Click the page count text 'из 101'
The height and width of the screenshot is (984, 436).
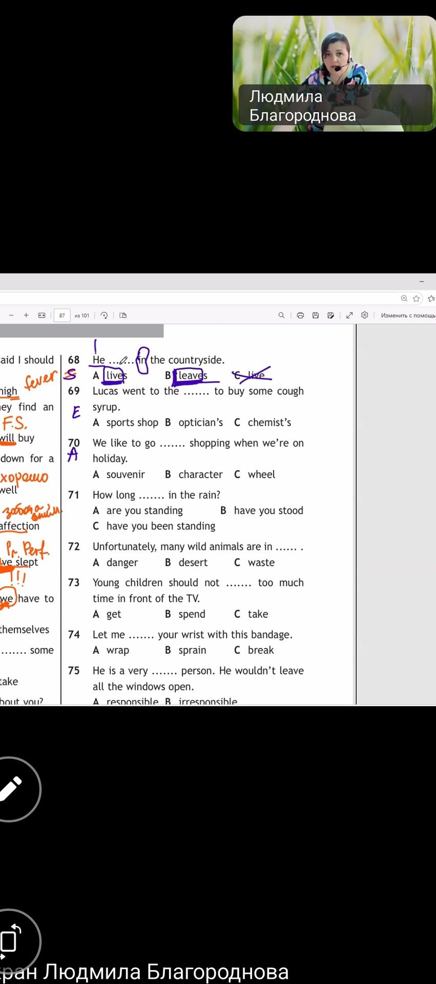click(x=82, y=315)
